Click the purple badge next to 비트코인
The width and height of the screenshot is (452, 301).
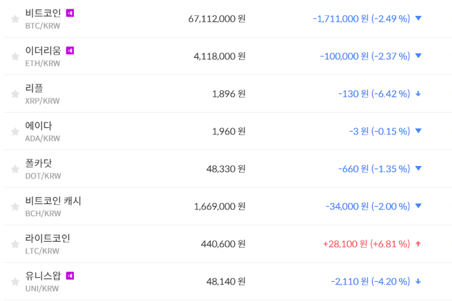(x=70, y=13)
